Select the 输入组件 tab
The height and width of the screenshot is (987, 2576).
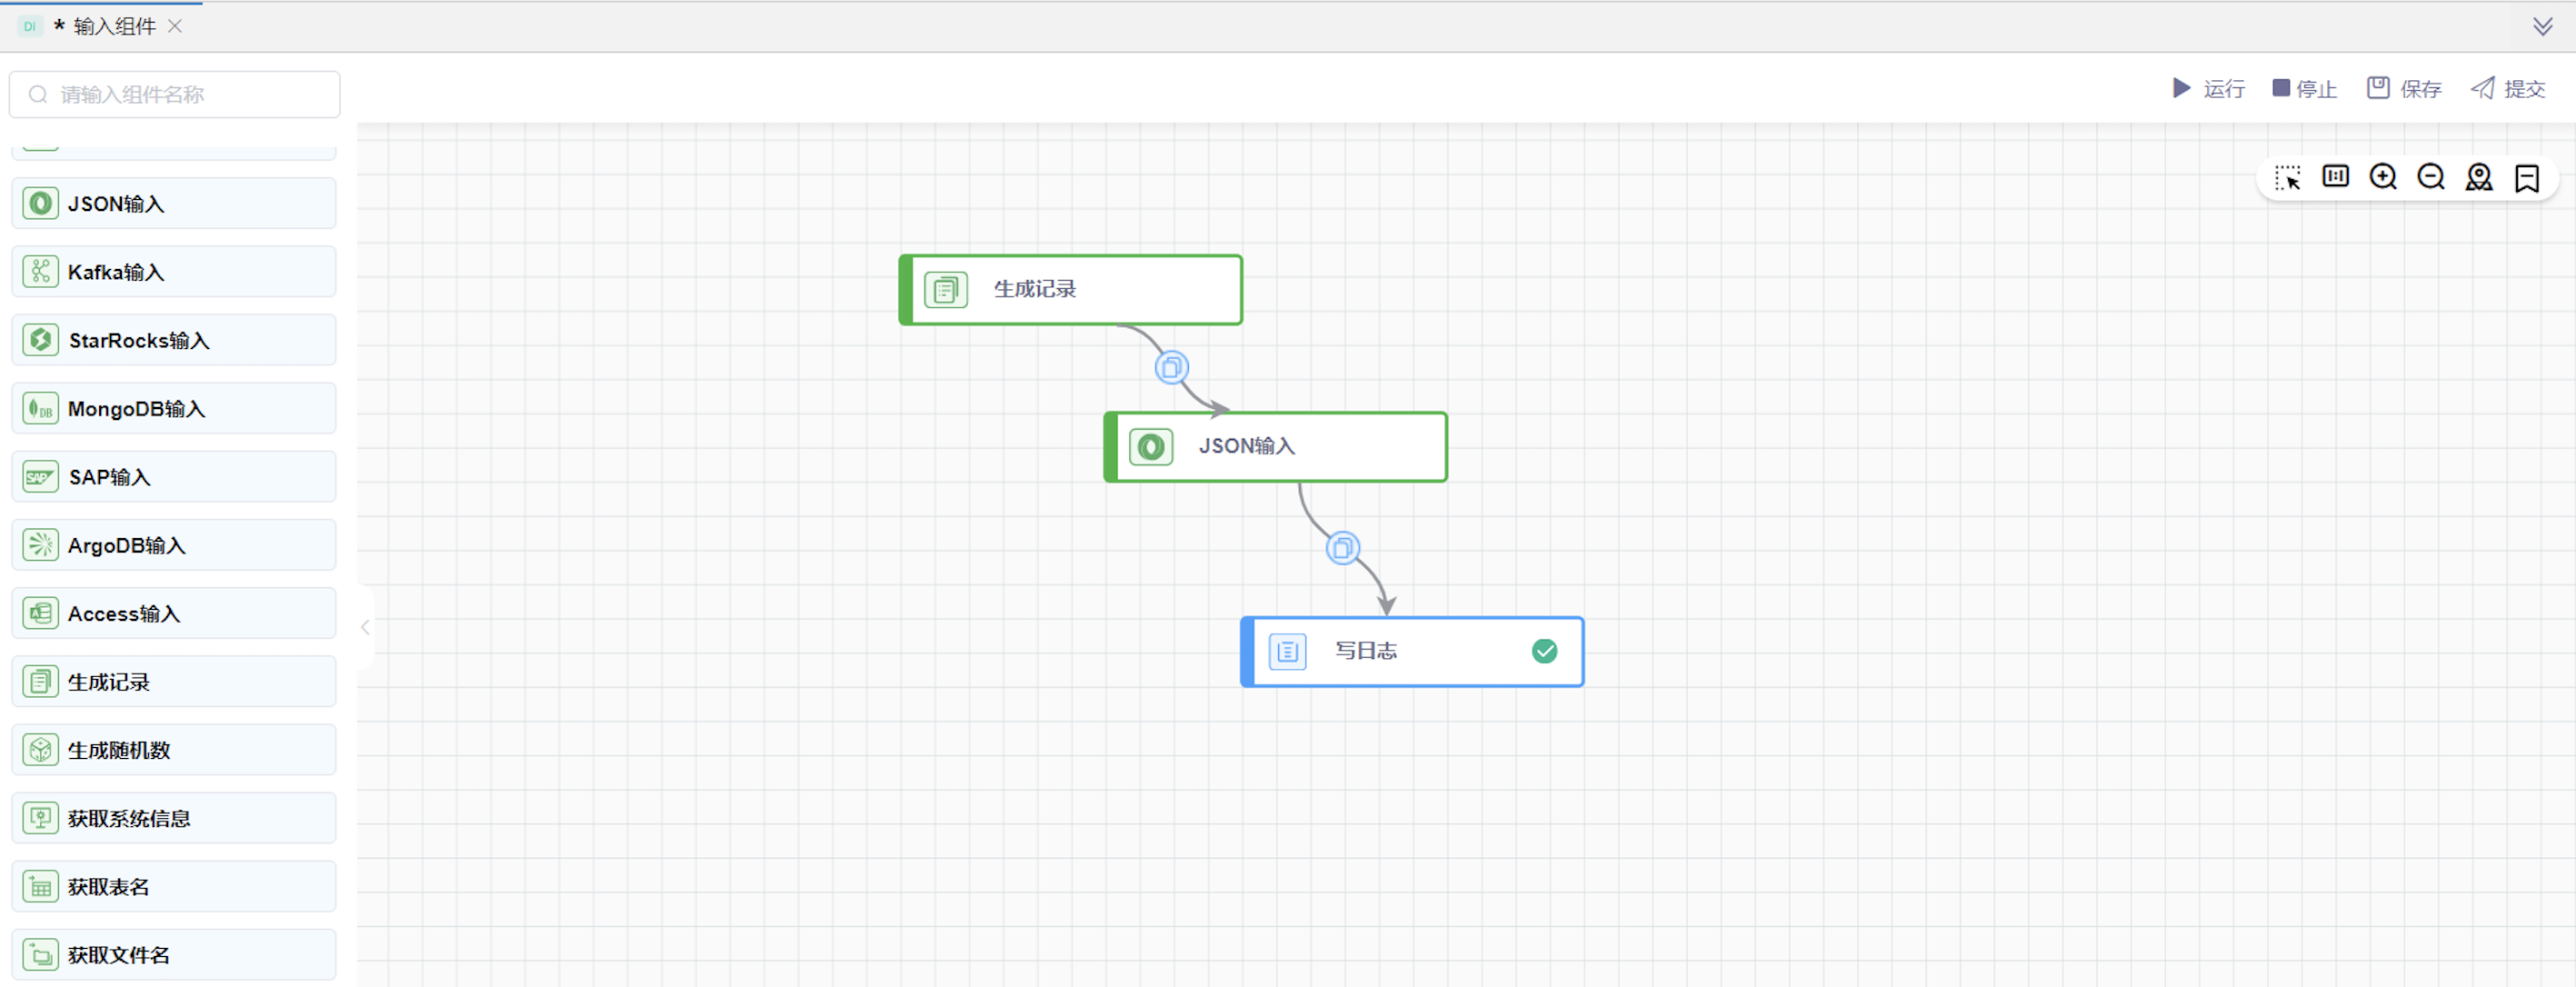click(113, 26)
